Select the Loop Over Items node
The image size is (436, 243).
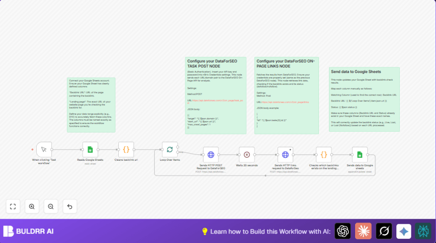click(169, 150)
